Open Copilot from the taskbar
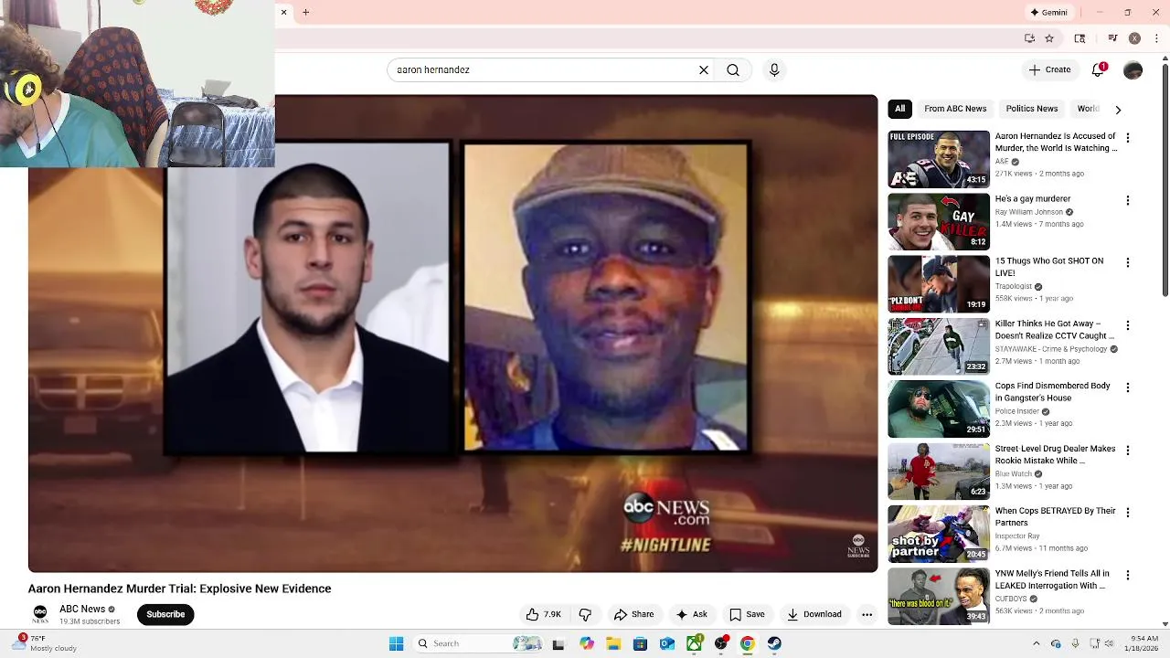 [587, 643]
